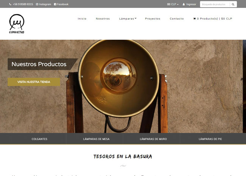
Task: Click the Convictus logo
Action: click(x=17, y=24)
